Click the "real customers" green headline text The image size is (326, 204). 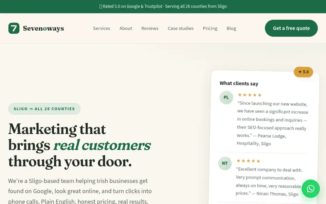(102, 145)
